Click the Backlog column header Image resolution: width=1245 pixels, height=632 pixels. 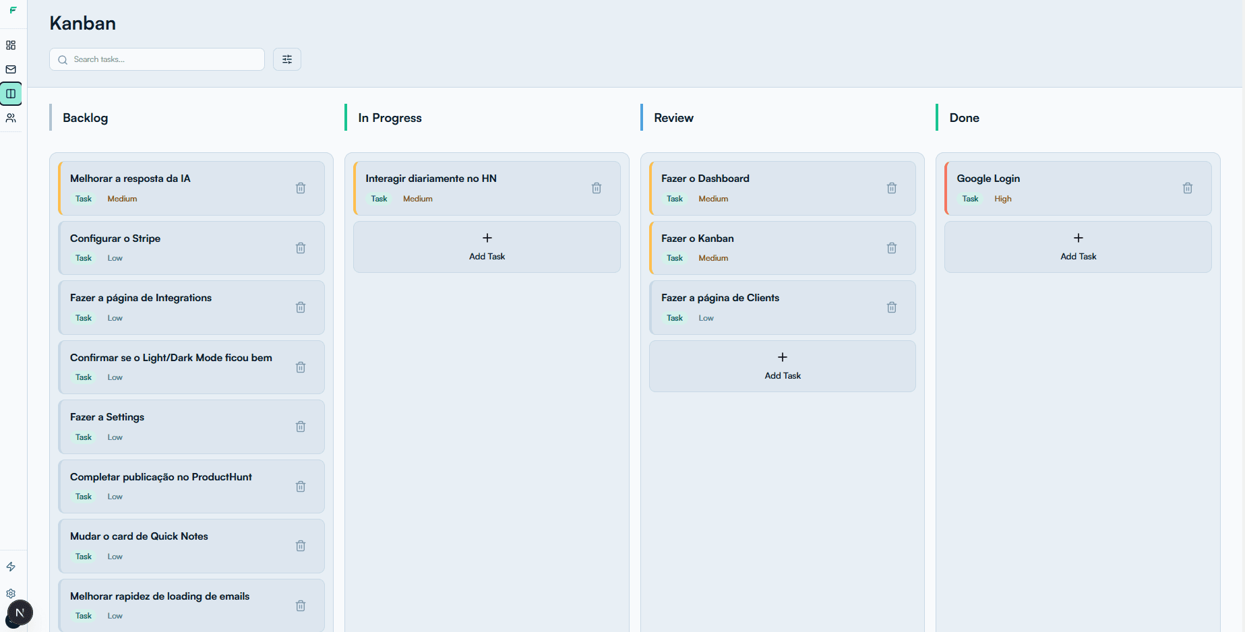[85, 118]
